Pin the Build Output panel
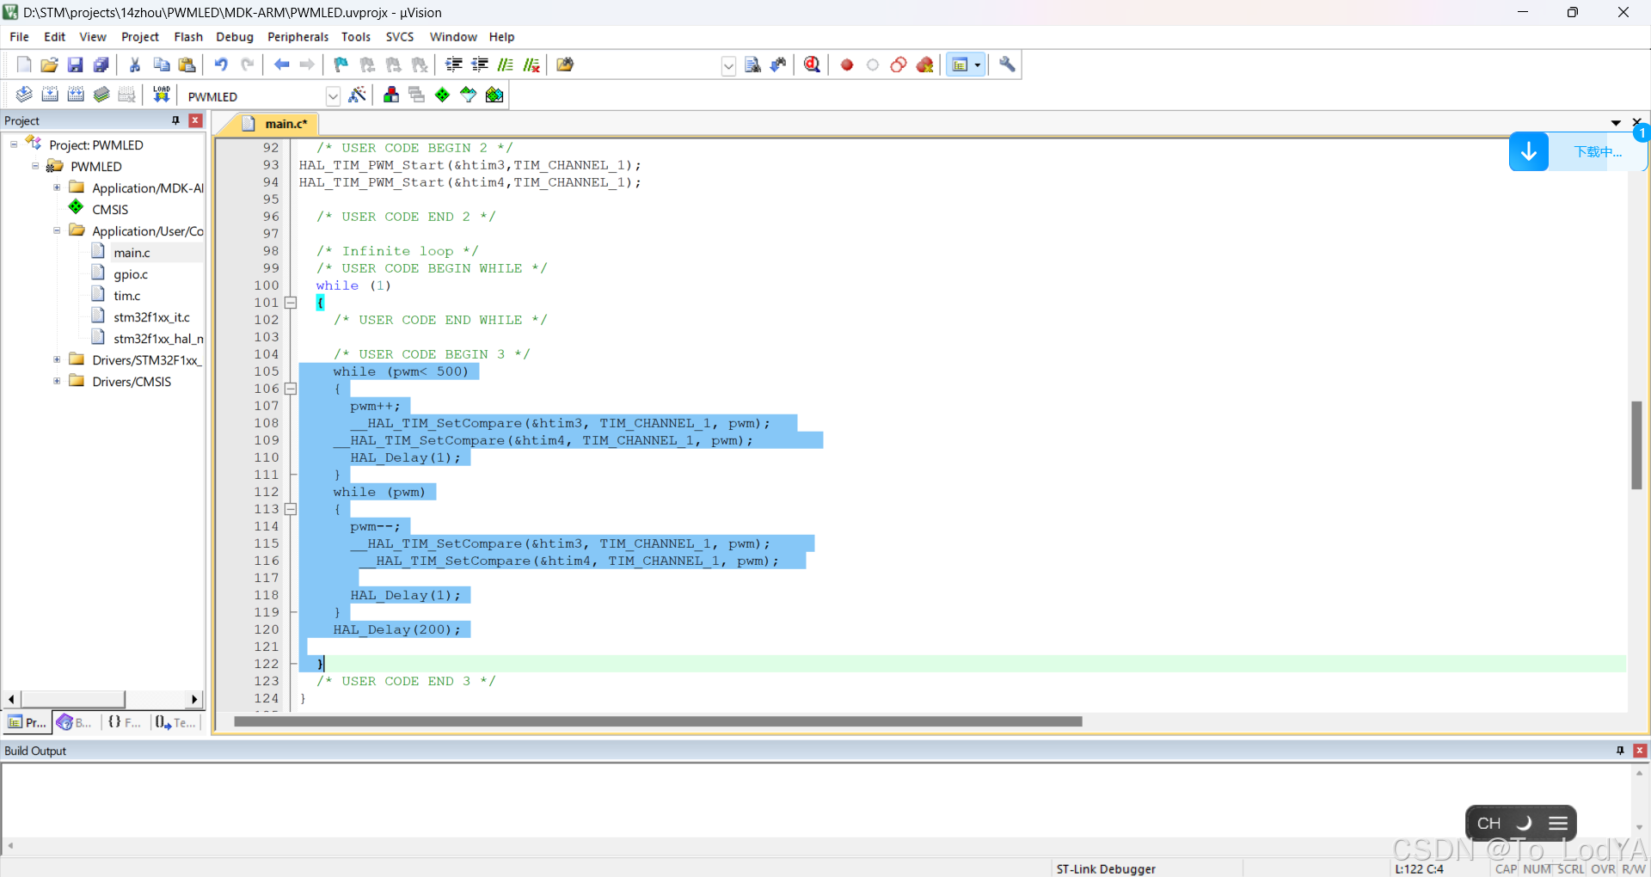 1620,751
